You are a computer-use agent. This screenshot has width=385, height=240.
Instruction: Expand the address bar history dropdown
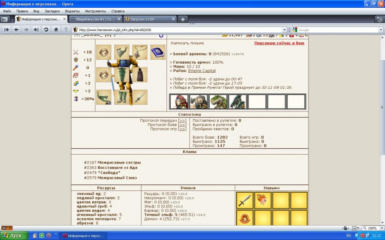pos(284,30)
